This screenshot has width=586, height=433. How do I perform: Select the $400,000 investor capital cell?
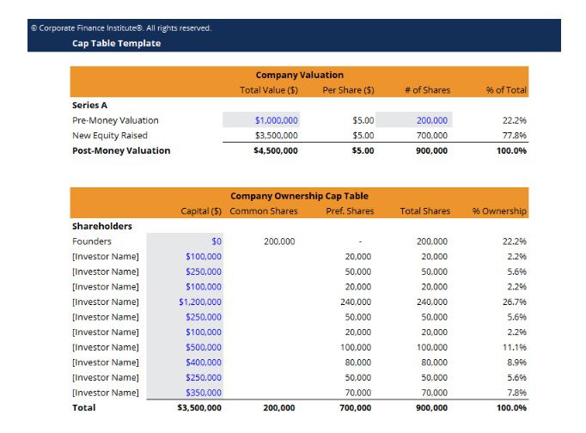[x=203, y=362]
